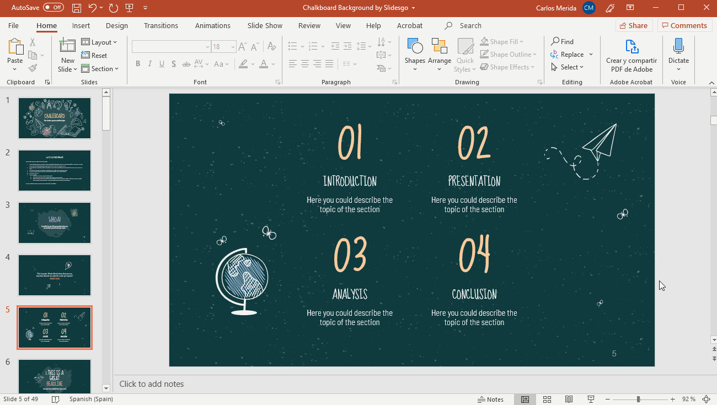Apply center text alignment
This screenshot has height=405, width=717.
click(305, 64)
